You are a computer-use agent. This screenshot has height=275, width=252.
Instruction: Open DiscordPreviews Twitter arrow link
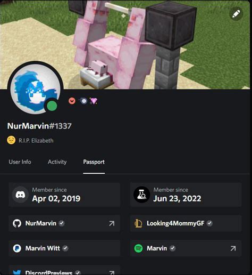coord(112,272)
